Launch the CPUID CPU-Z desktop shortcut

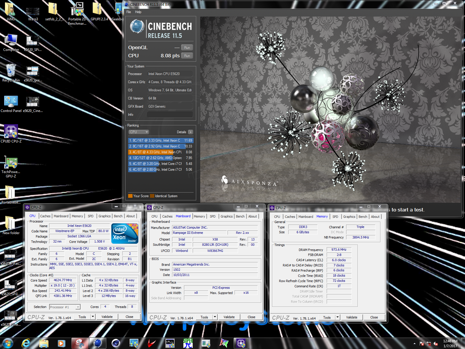tap(11, 134)
